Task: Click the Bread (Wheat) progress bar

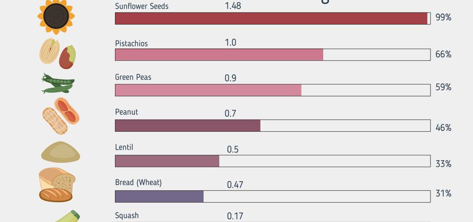Action: pos(272,196)
